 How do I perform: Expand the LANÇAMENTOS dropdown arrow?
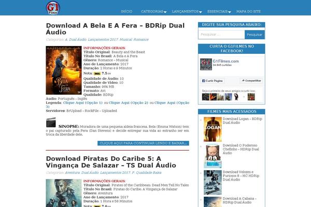tap(201, 12)
